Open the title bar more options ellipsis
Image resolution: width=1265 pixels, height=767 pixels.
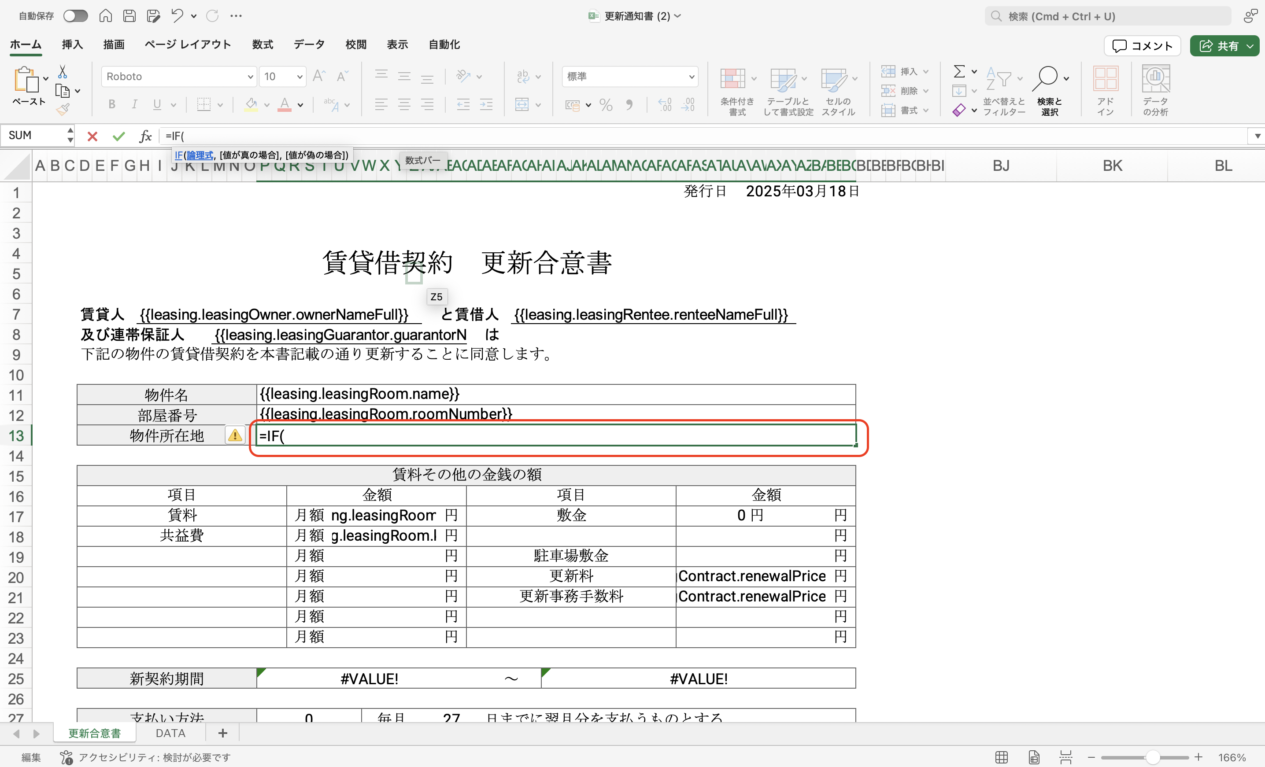236,16
